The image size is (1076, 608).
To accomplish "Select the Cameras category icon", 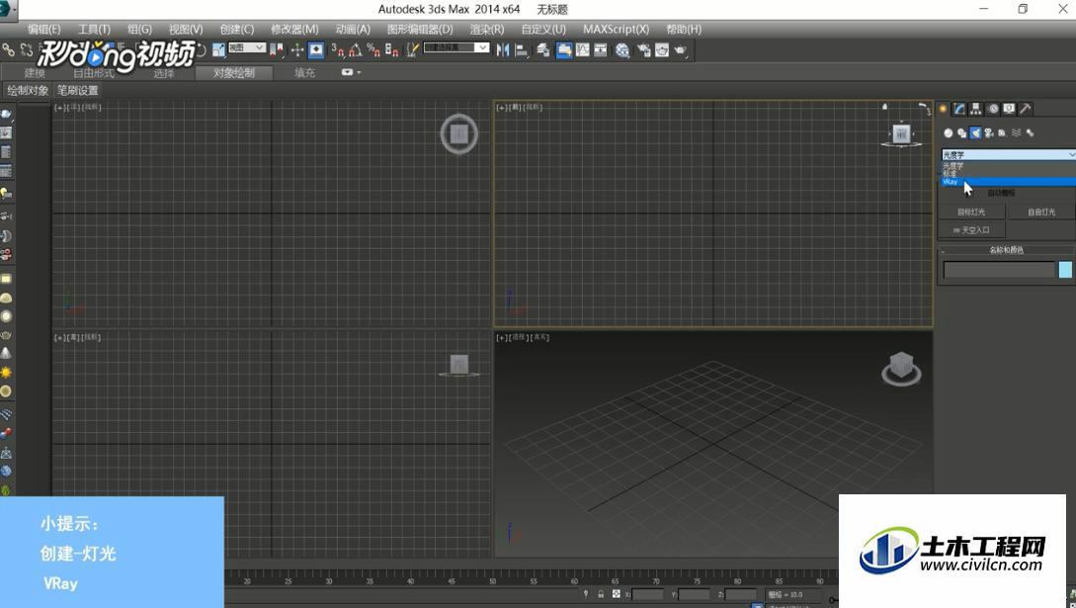I will click(989, 133).
